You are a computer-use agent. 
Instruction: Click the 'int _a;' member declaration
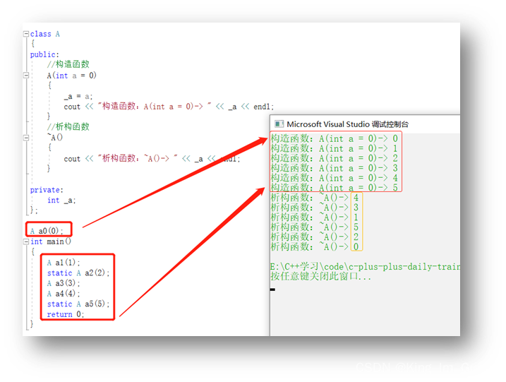pos(61,201)
